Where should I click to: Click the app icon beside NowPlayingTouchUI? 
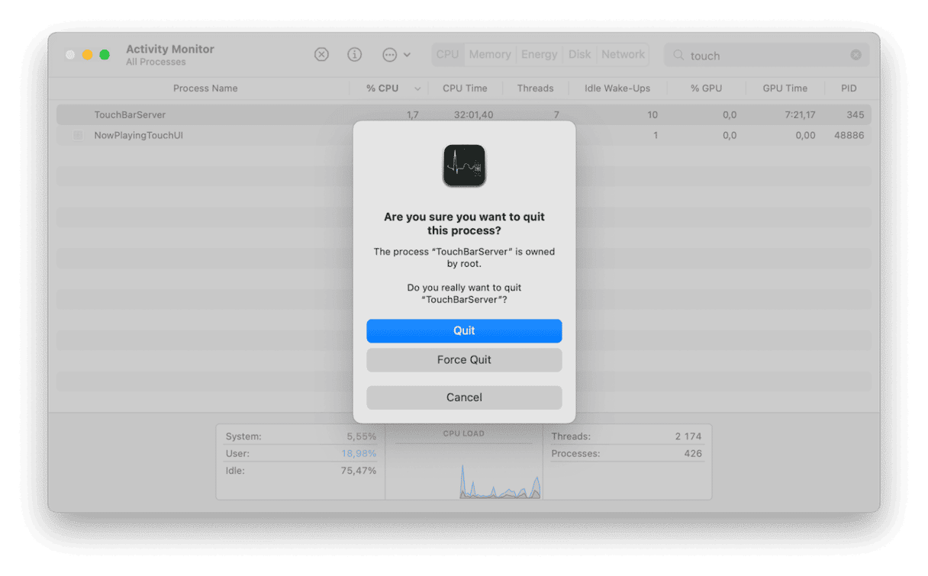coord(77,134)
